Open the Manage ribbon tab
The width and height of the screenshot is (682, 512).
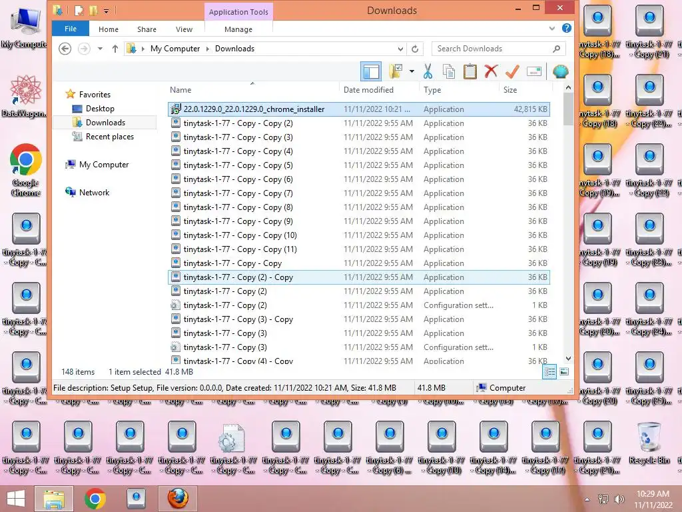[238, 29]
